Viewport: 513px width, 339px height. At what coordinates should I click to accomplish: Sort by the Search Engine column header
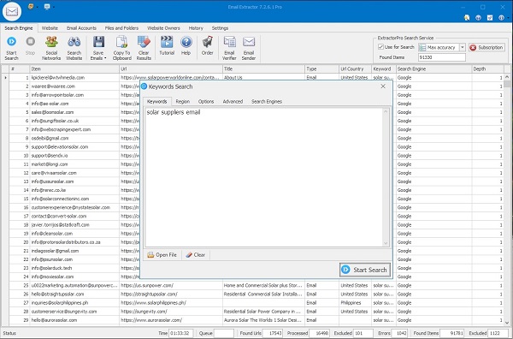pos(433,68)
